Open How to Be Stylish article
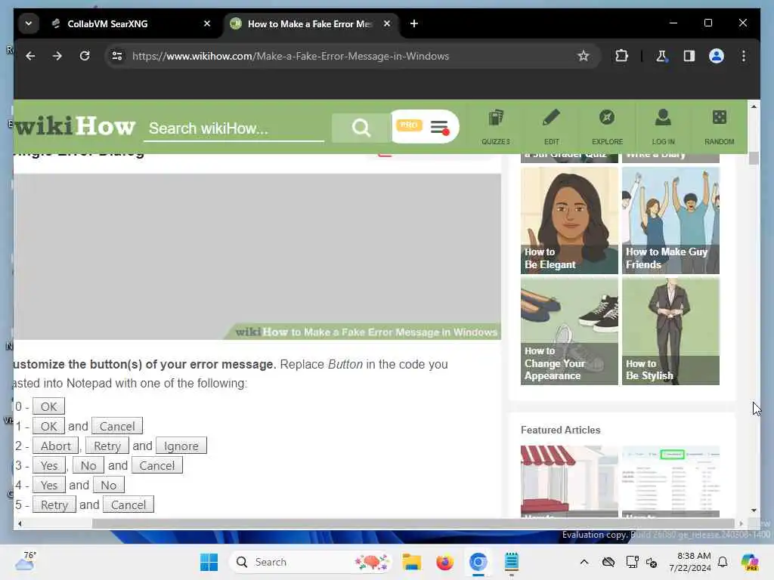 pyautogui.click(x=670, y=331)
